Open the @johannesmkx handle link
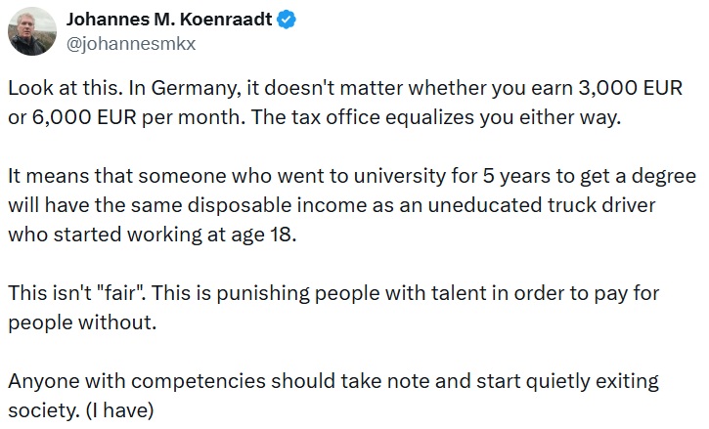The image size is (709, 429). pos(131,44)
